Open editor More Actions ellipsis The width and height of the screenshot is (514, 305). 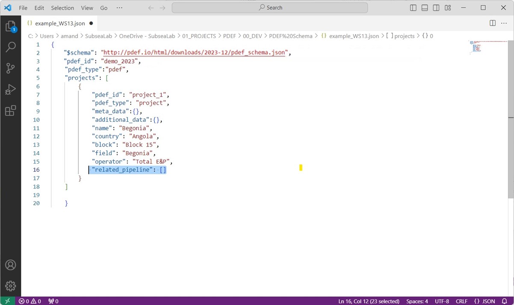[503, 23]
